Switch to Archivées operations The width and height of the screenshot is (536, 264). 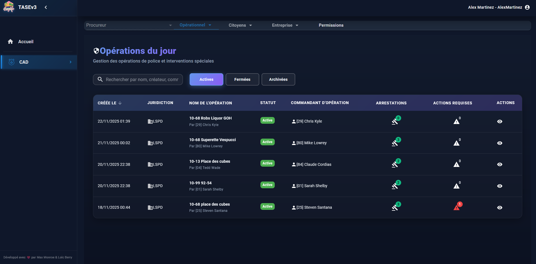tap(278, 79)
